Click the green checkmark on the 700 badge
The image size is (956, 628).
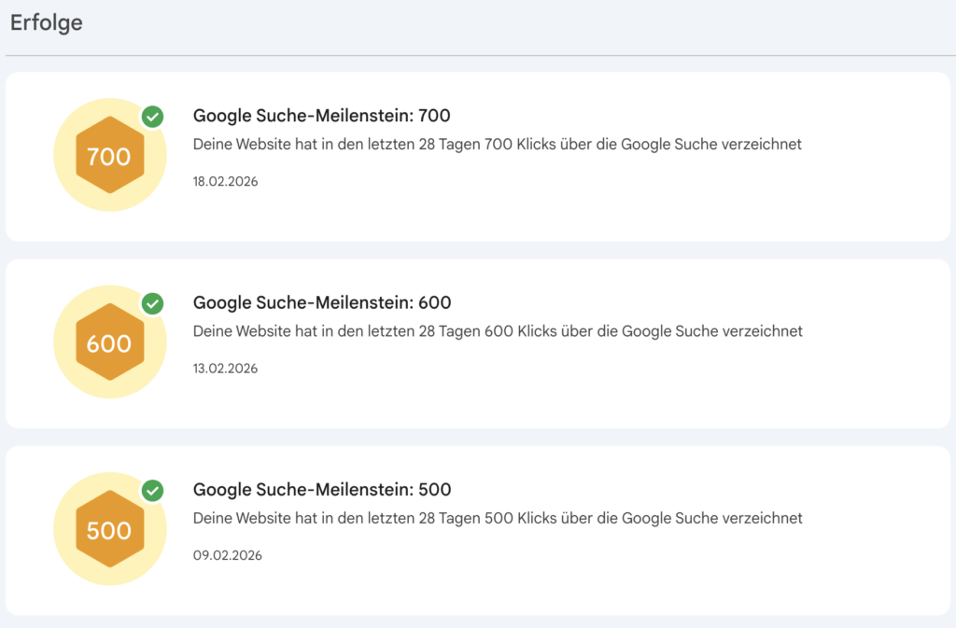pos(151,117)
